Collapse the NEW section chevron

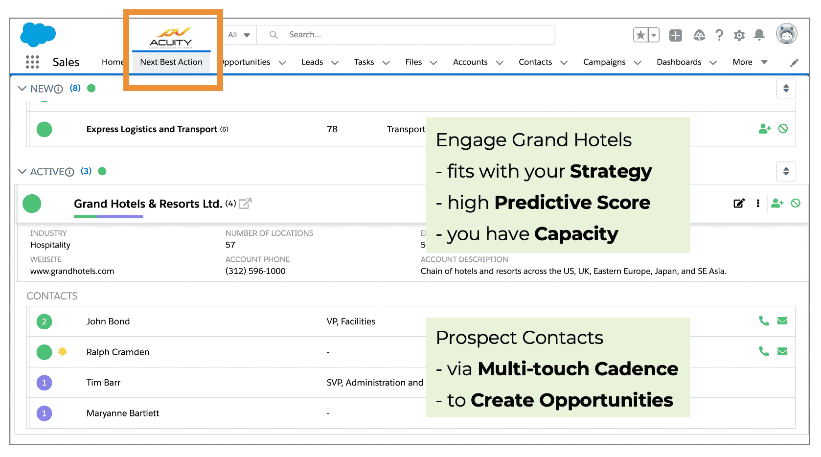(22, 89)
